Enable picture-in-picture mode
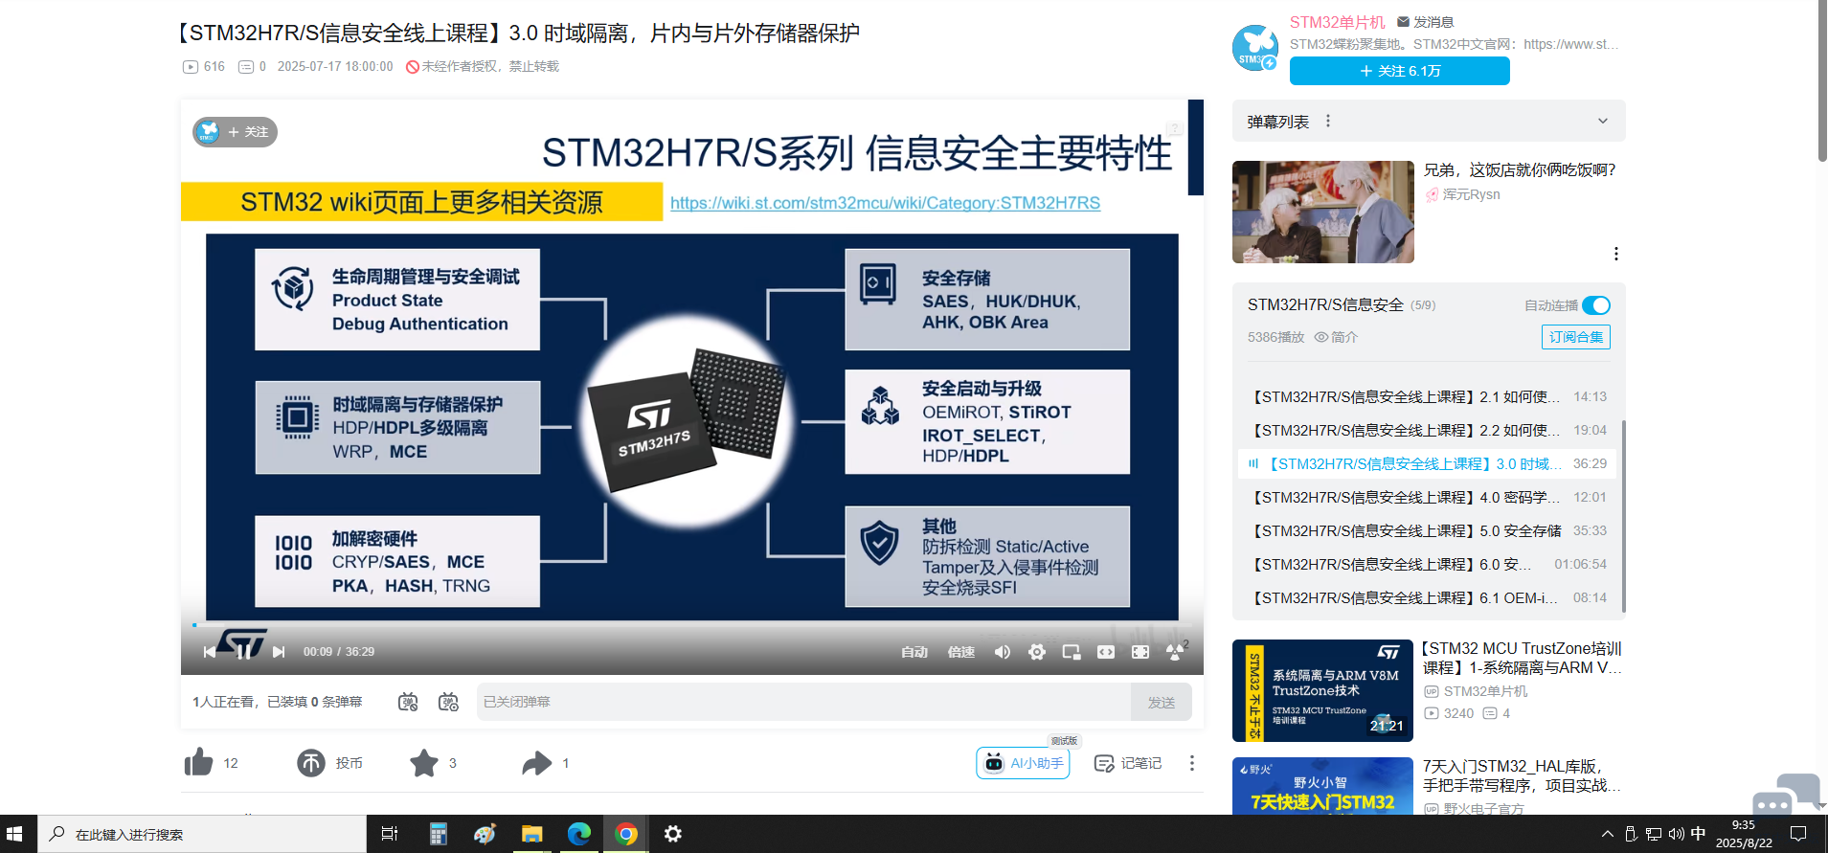The height and width of the screenshot is (853, 1828). click(1072, 652)
